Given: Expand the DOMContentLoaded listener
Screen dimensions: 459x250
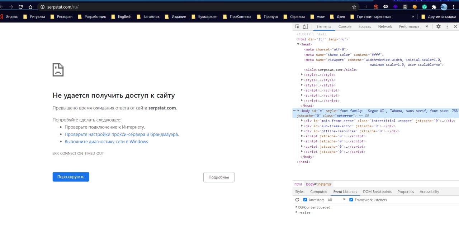Looking at the screenshot, I should tap(297, 207).
